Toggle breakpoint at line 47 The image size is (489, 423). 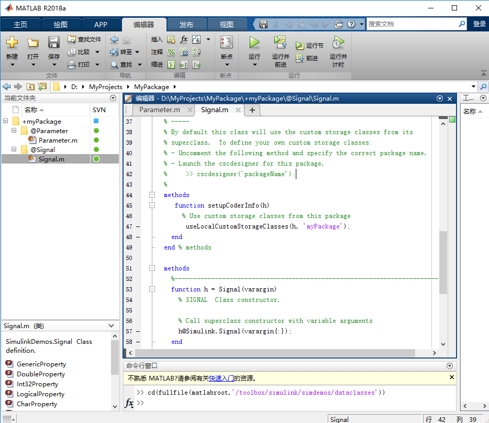138,226
